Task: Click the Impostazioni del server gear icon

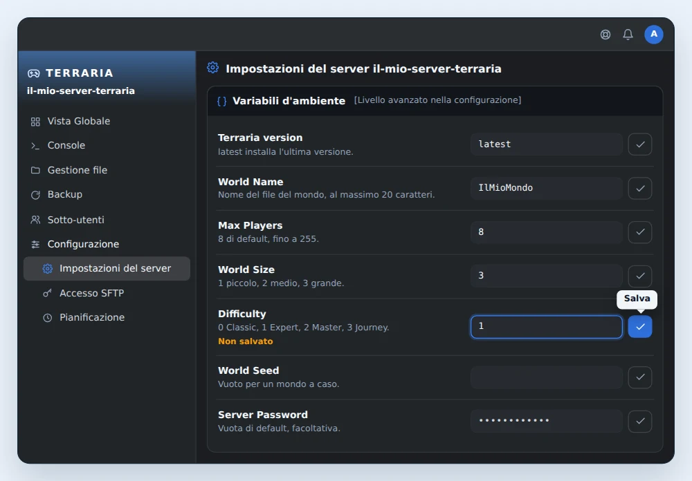Action: 47,269
